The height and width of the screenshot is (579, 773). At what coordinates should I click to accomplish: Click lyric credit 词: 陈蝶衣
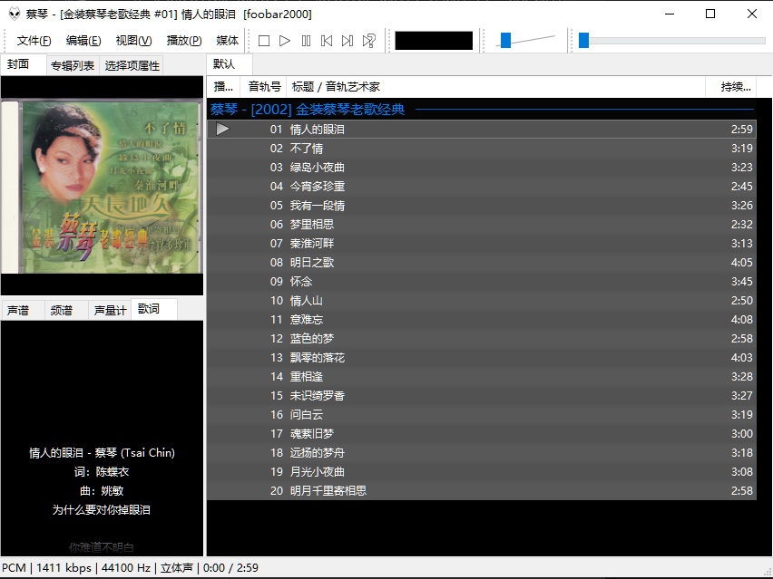[102, 472]
